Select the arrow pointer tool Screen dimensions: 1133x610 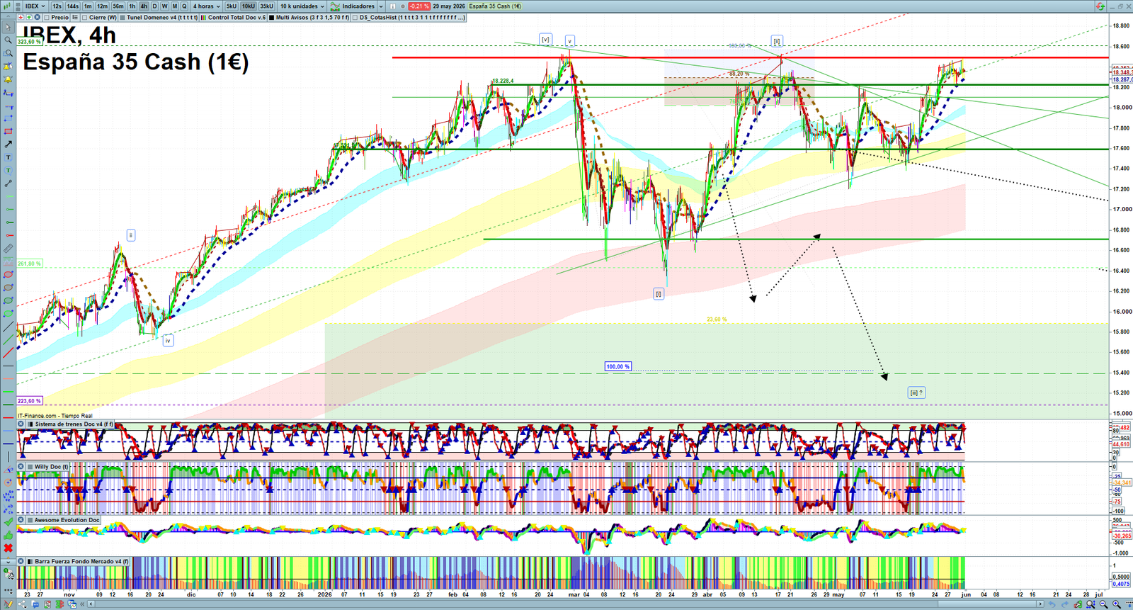point(8,26)
